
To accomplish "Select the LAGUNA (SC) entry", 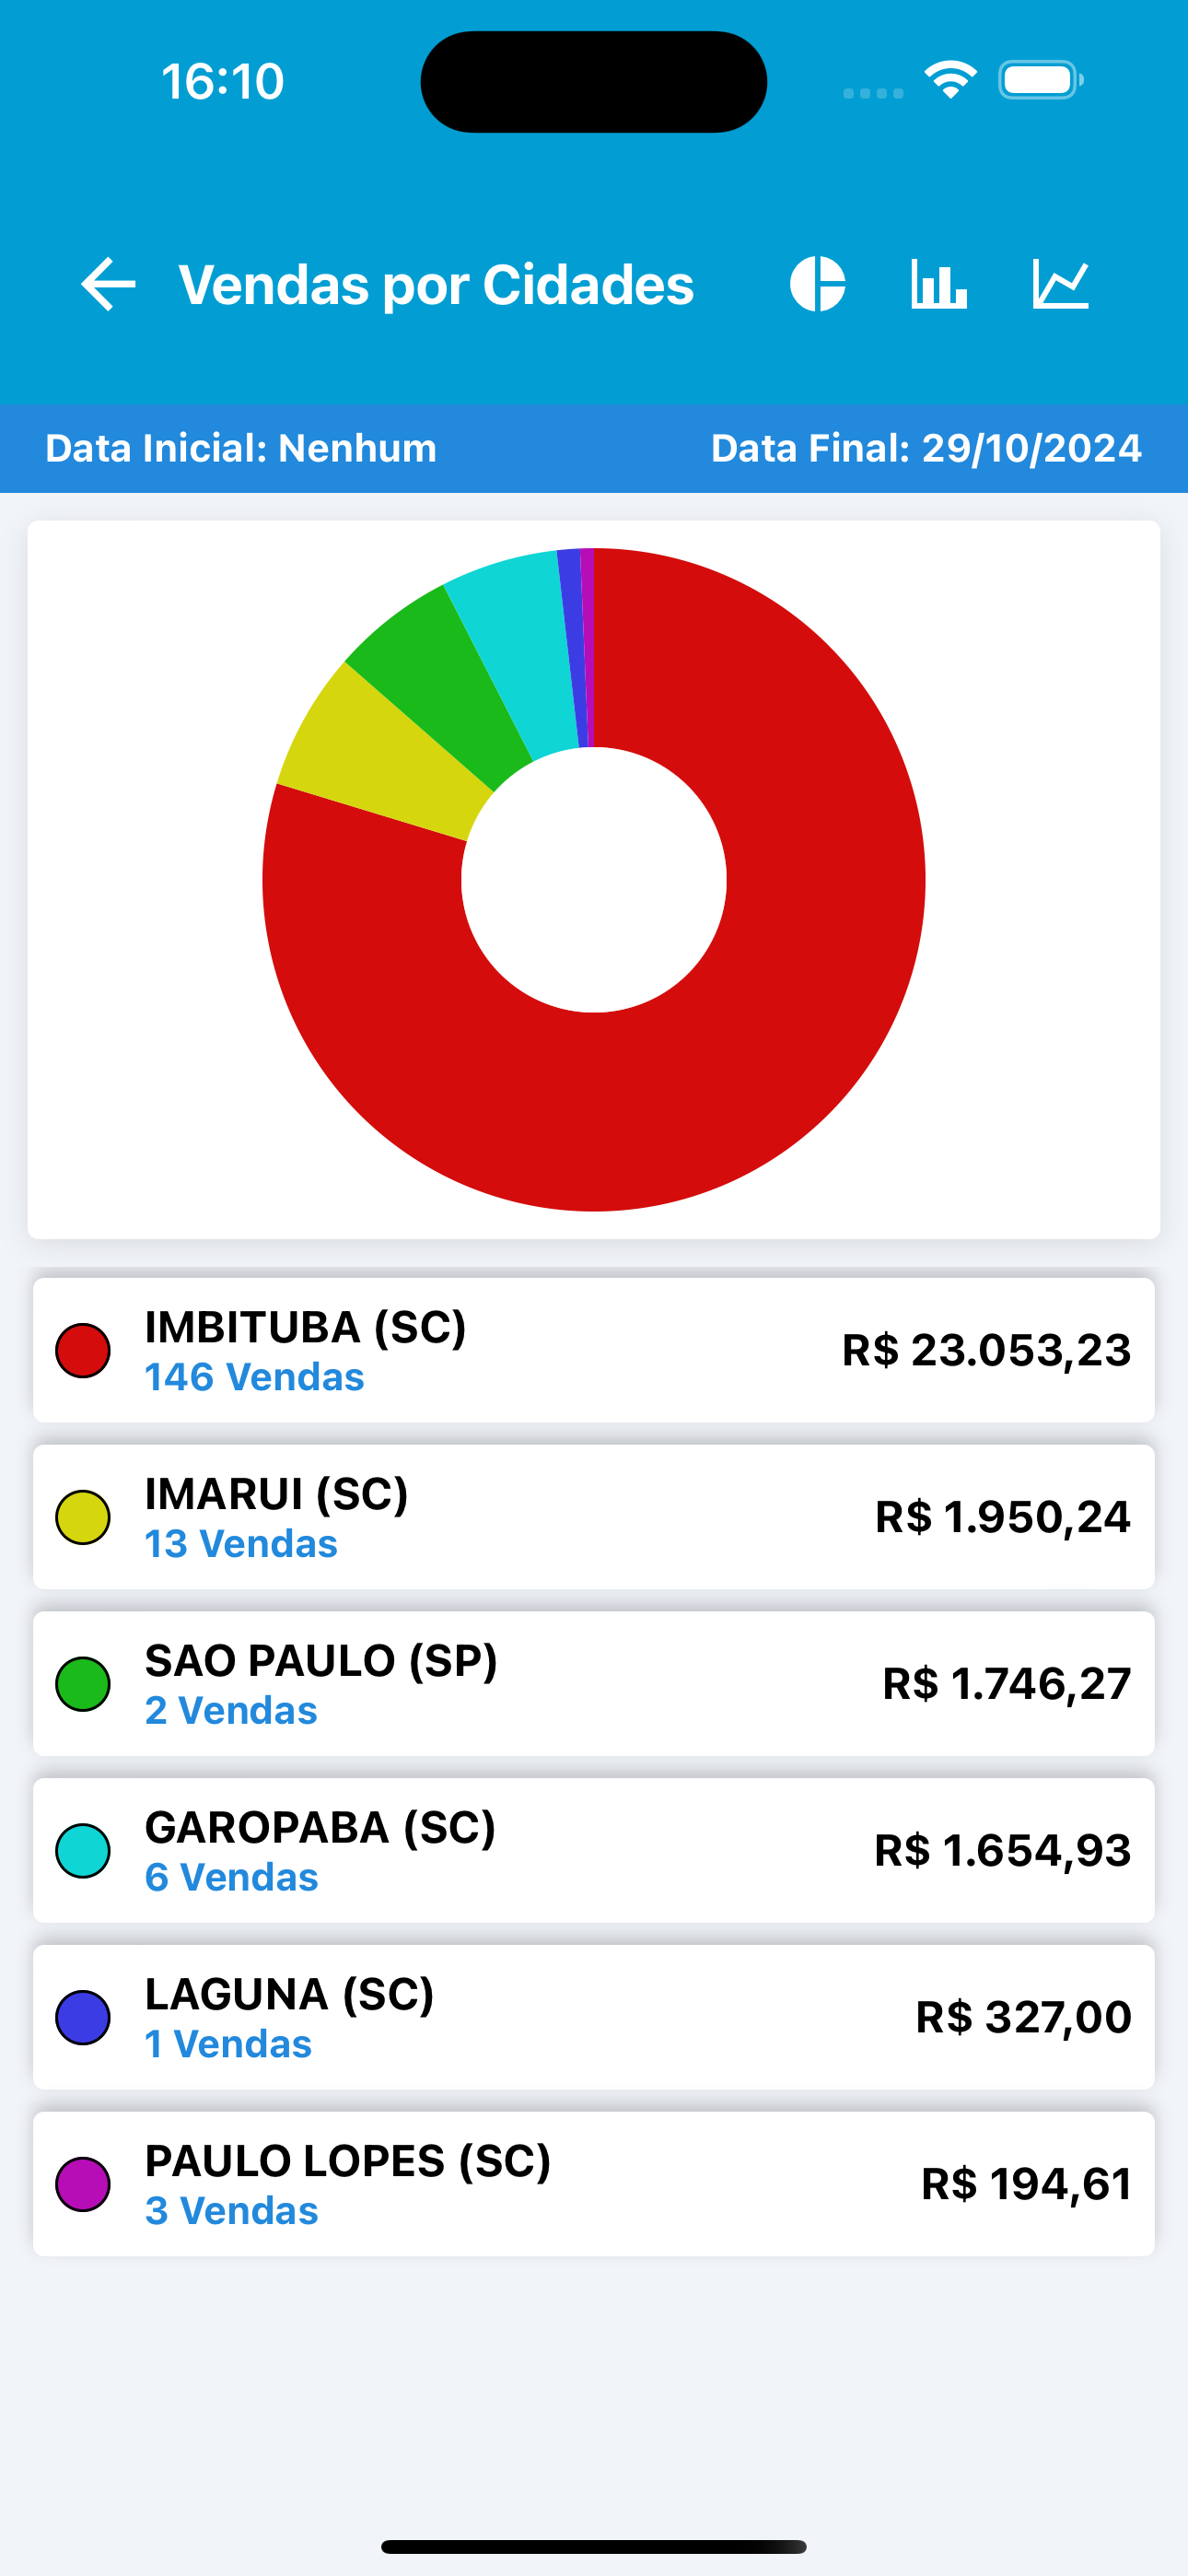I will pyautogui.click(x=594, y=2017).
